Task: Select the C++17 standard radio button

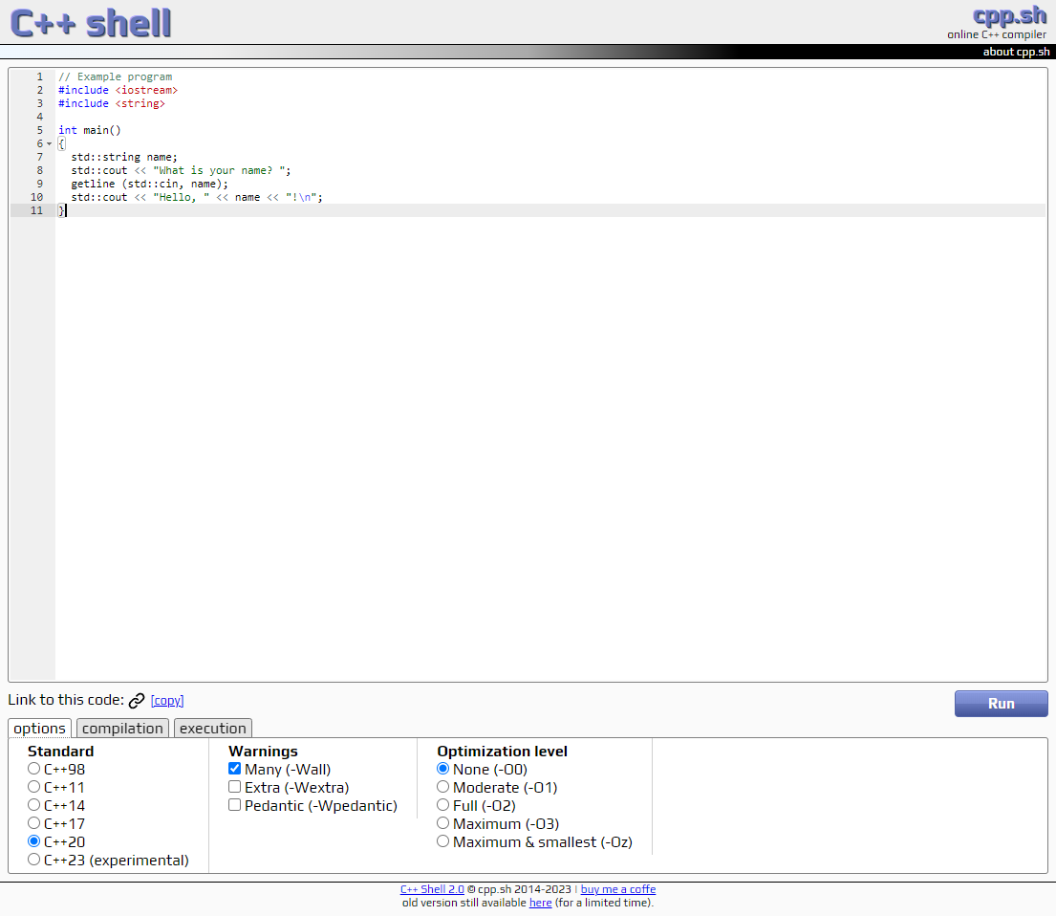Action: click(x=34, y=823)
